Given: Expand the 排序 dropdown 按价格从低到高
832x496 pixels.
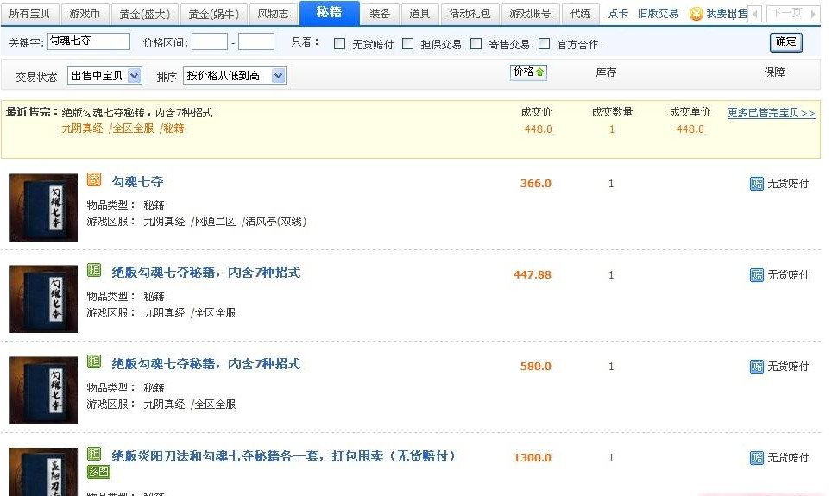Looking at the screenshot, I should [234, 76].
